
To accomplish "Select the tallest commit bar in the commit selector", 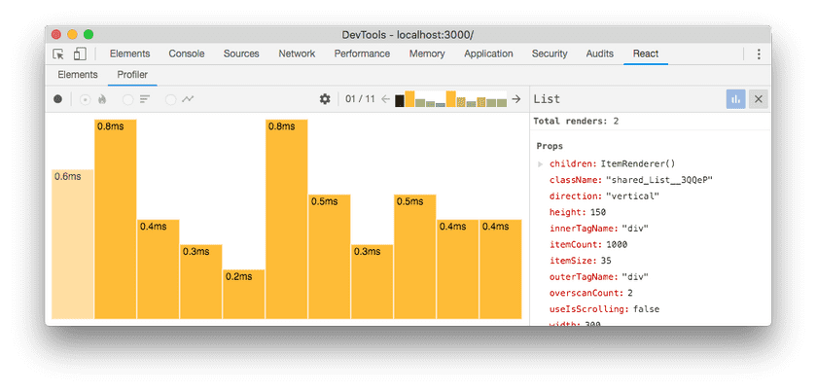I will (x=409, y=99).
